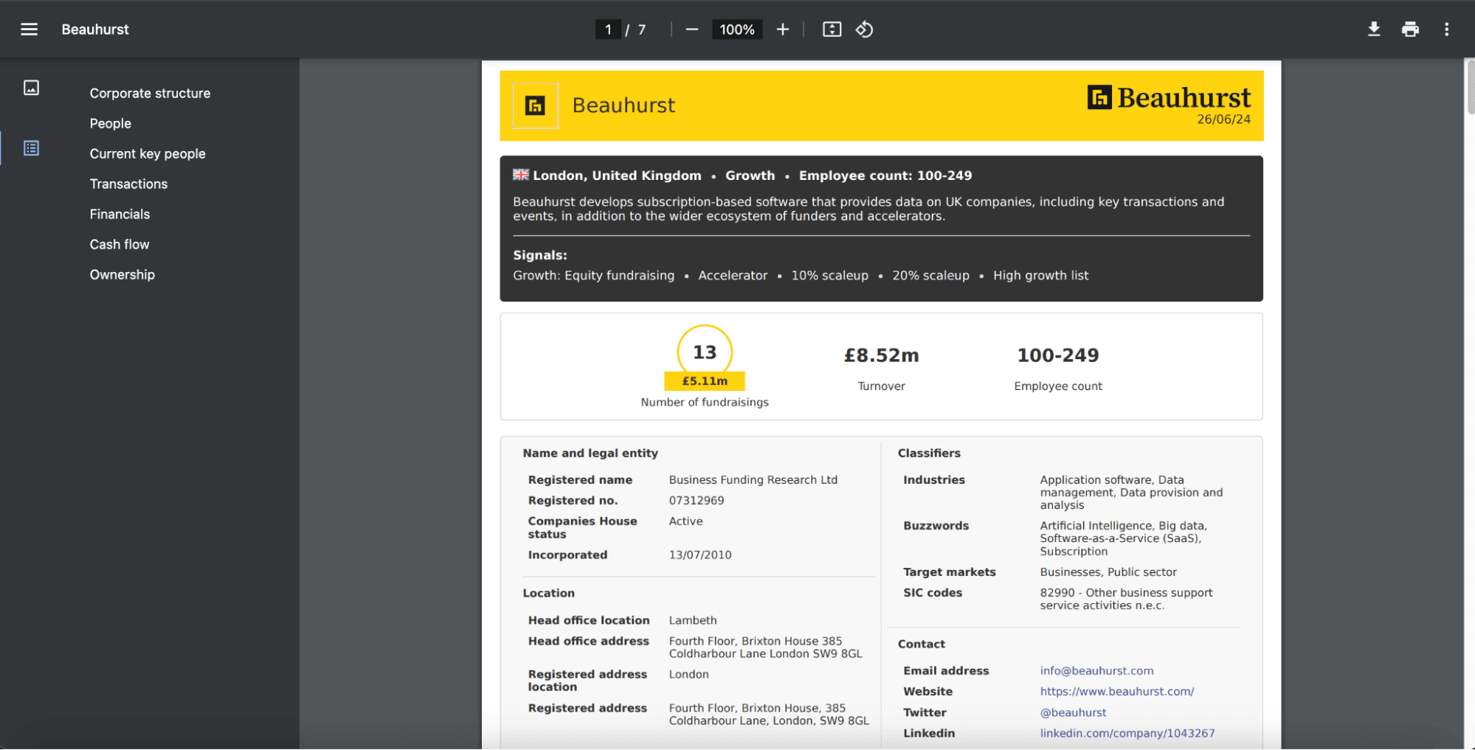Jump to the People outline section
Screen dimensions: 1475x750
coord(111,123)
